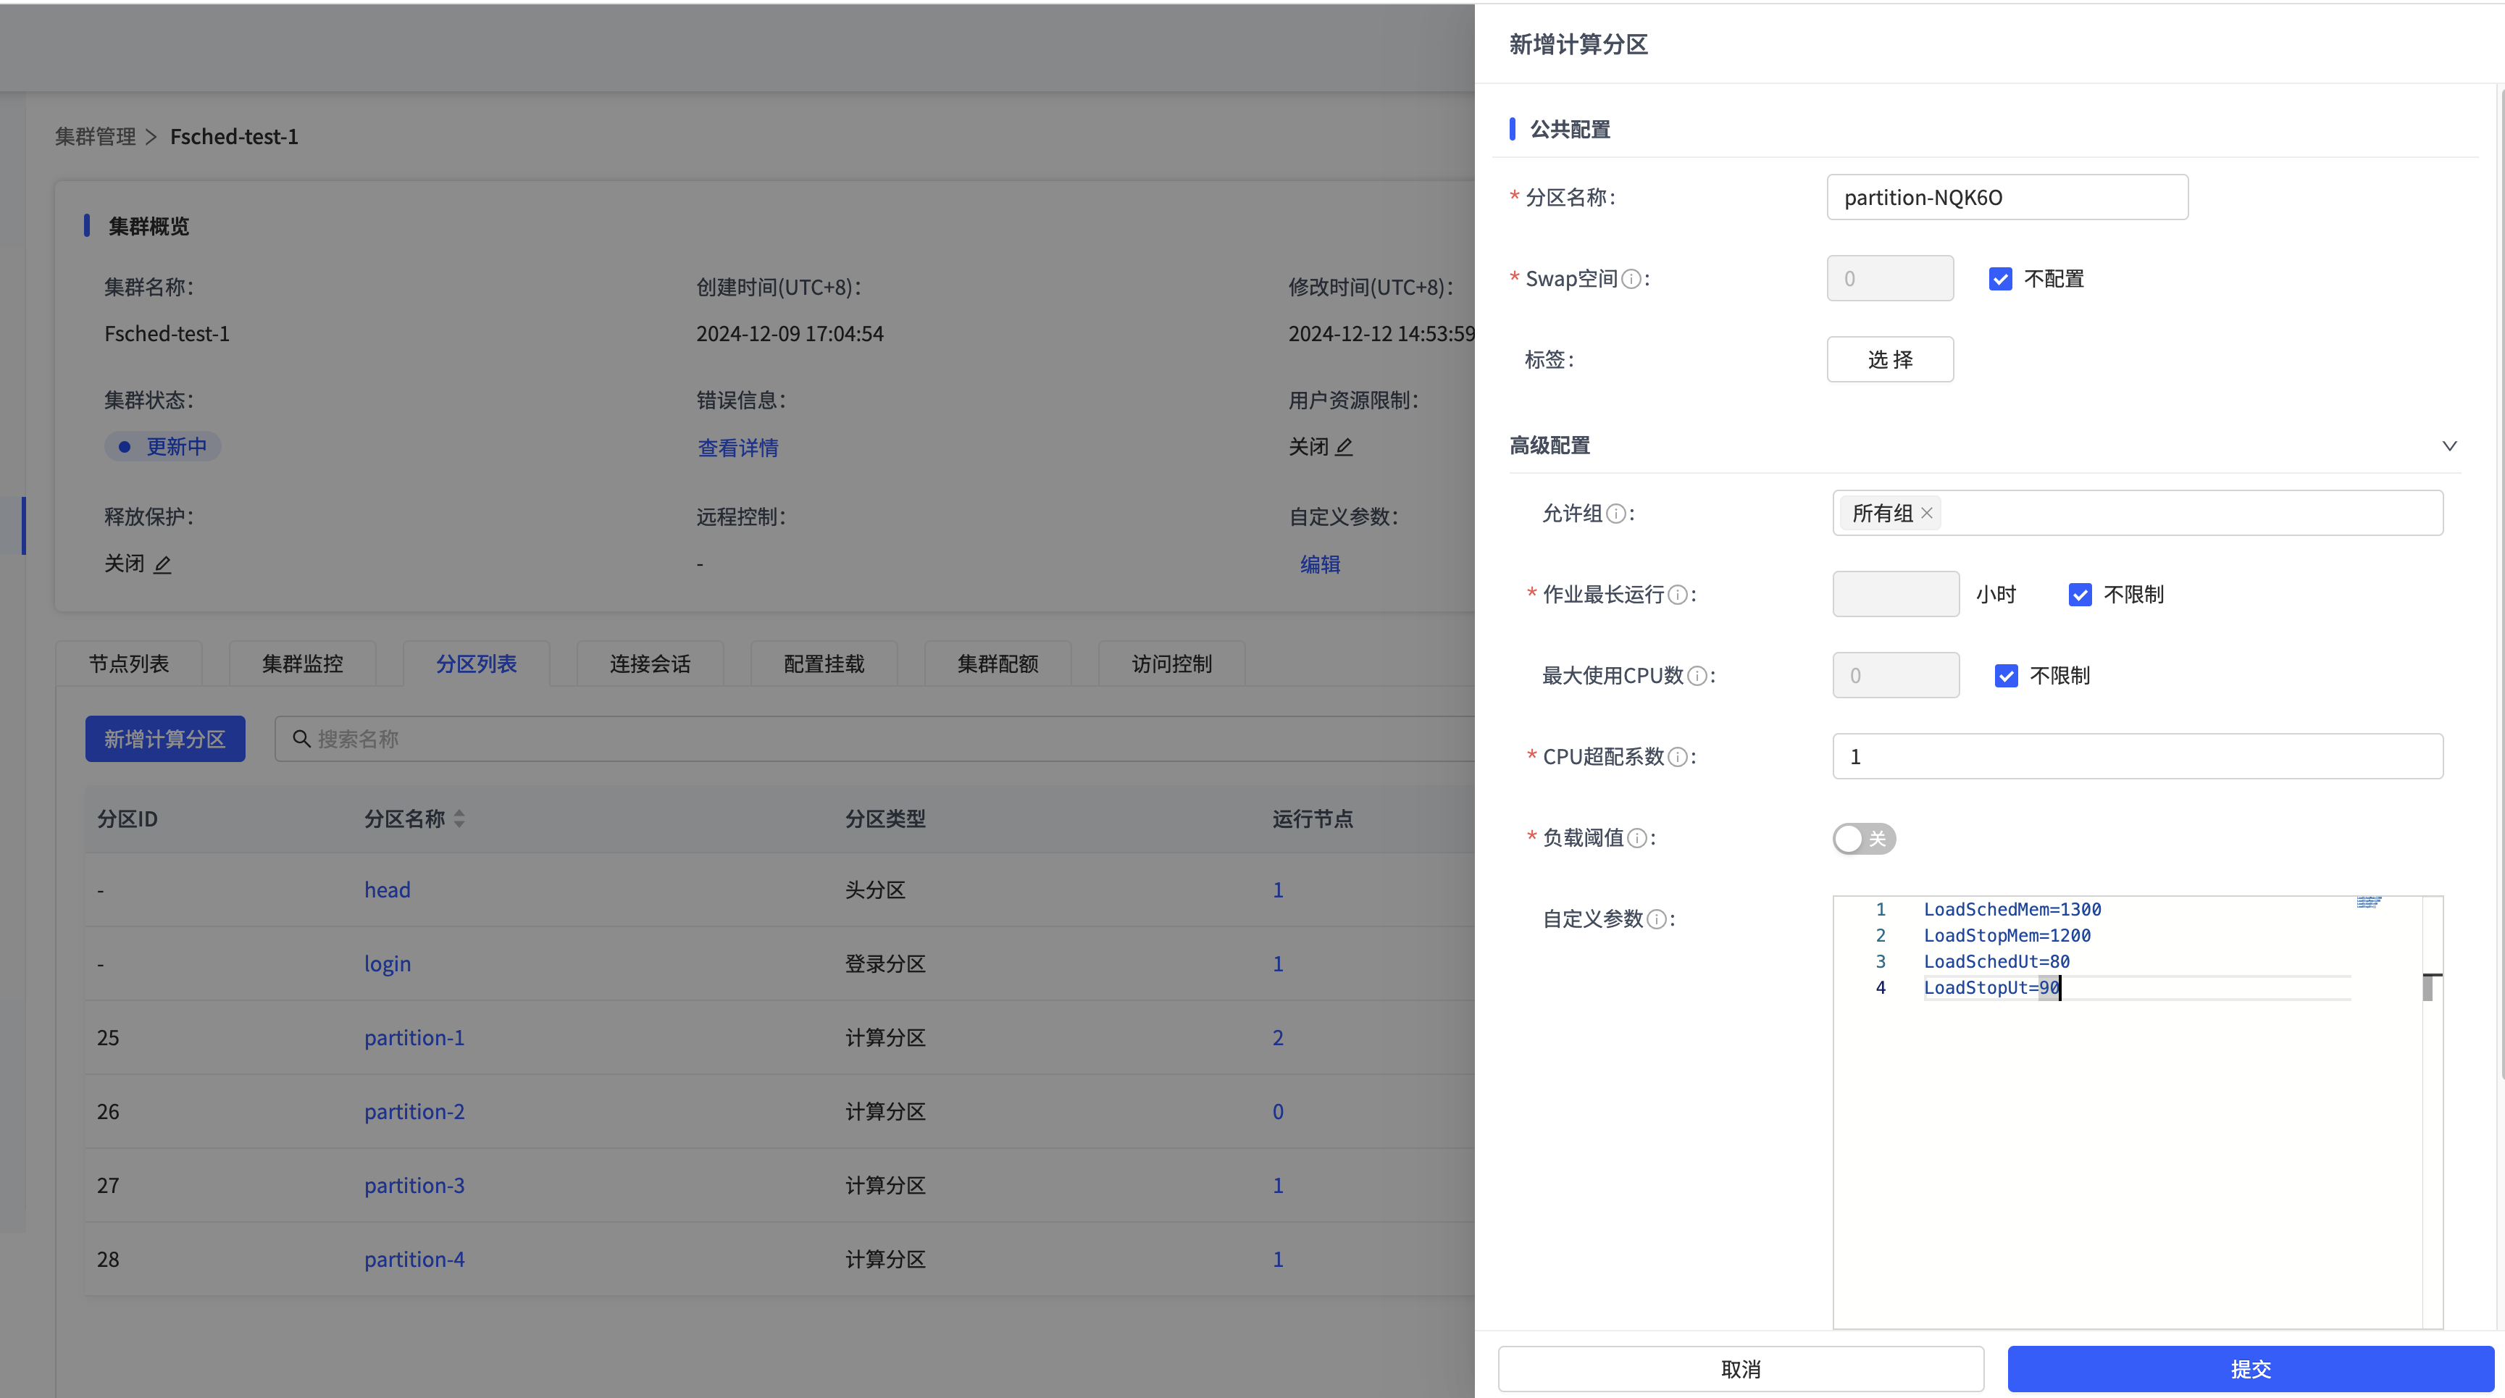The height and width of the screenshot is (1398, 2505).
Task: Click 运行节点 value 0 for partition-2
Action: pos(1278,1111)
